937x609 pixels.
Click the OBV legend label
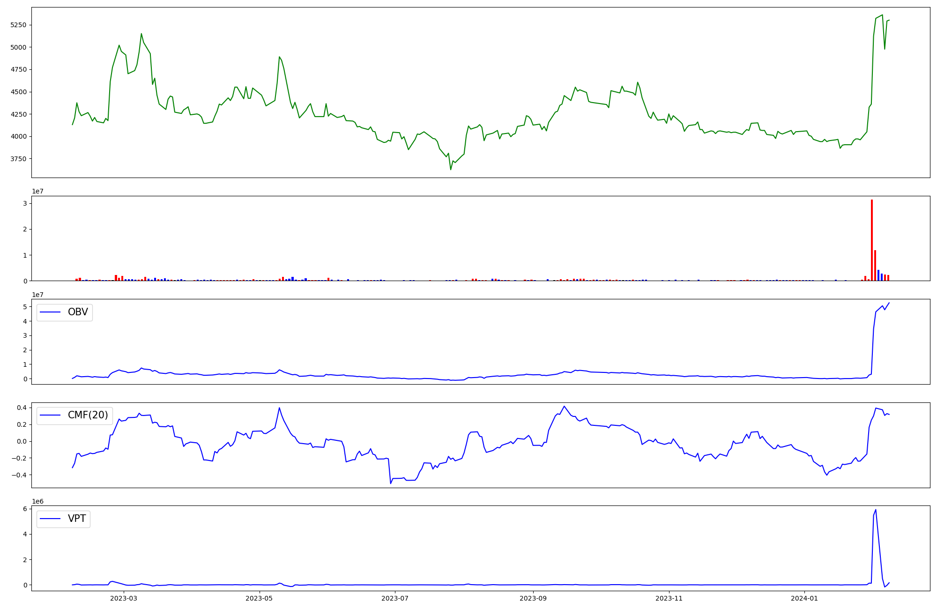pos(78,312)
